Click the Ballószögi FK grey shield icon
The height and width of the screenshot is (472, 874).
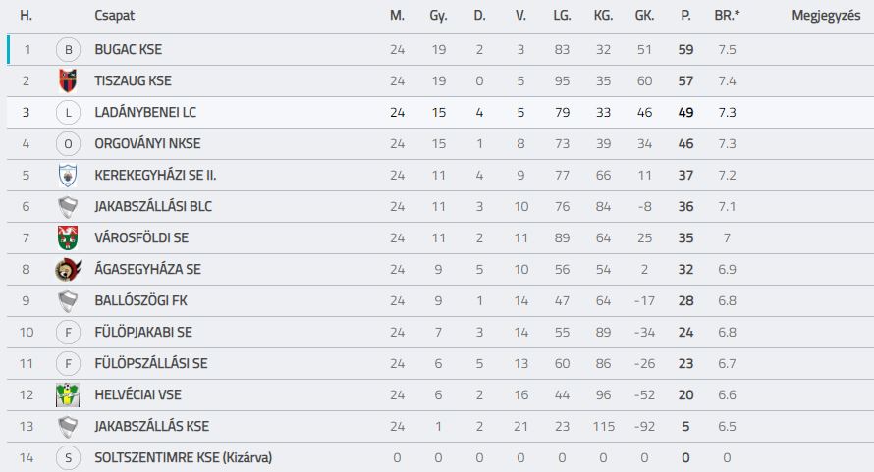(x=68, y=301)
